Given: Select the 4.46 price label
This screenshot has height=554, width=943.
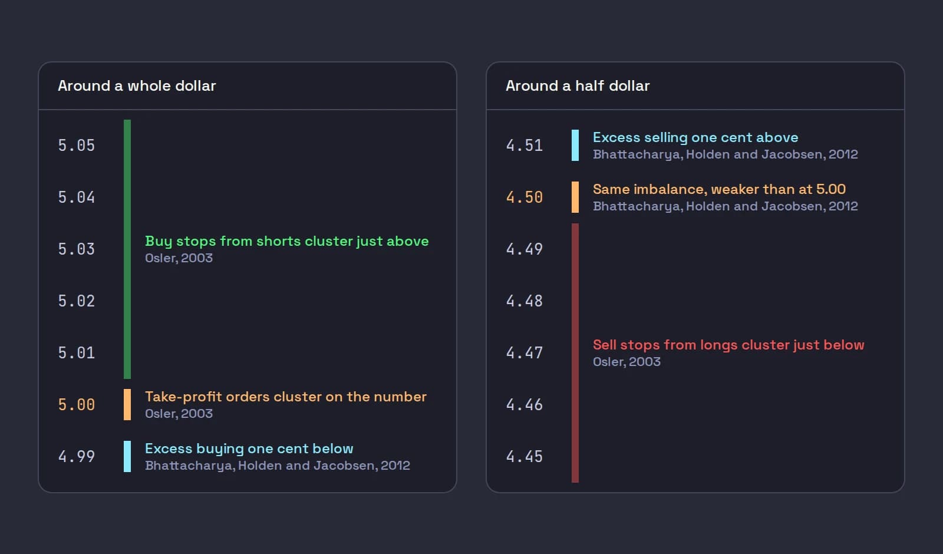Looking at the screenshot, I should (x=525, y=405).
